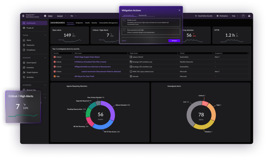Image resolution: width=267 pixels, height=159 pixels.
Task: Open the API Abuse For Data Theft alert
Action: [x=84, y=77]
